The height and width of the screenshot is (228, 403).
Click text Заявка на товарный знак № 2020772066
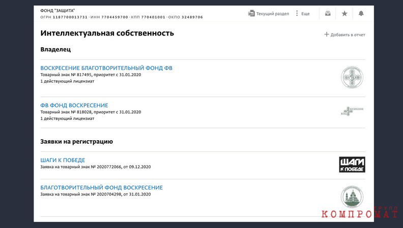[81, 167]
